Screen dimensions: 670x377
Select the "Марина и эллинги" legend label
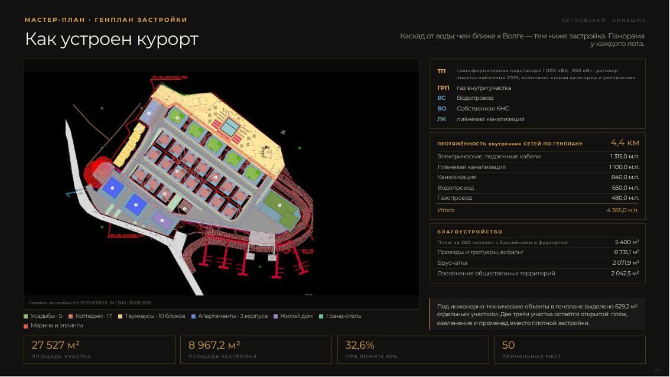point(57,326)
